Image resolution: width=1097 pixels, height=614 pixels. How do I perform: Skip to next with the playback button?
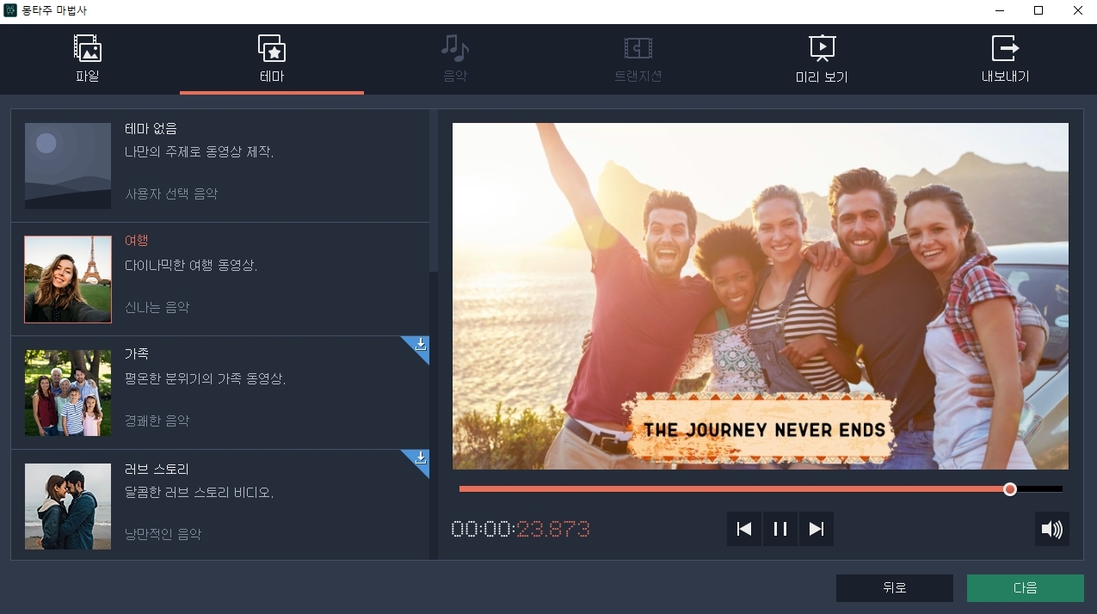[x=817, y=529]
